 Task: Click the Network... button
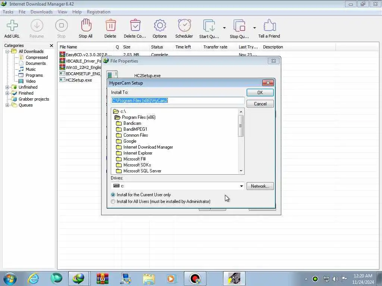tap(260, 186)
